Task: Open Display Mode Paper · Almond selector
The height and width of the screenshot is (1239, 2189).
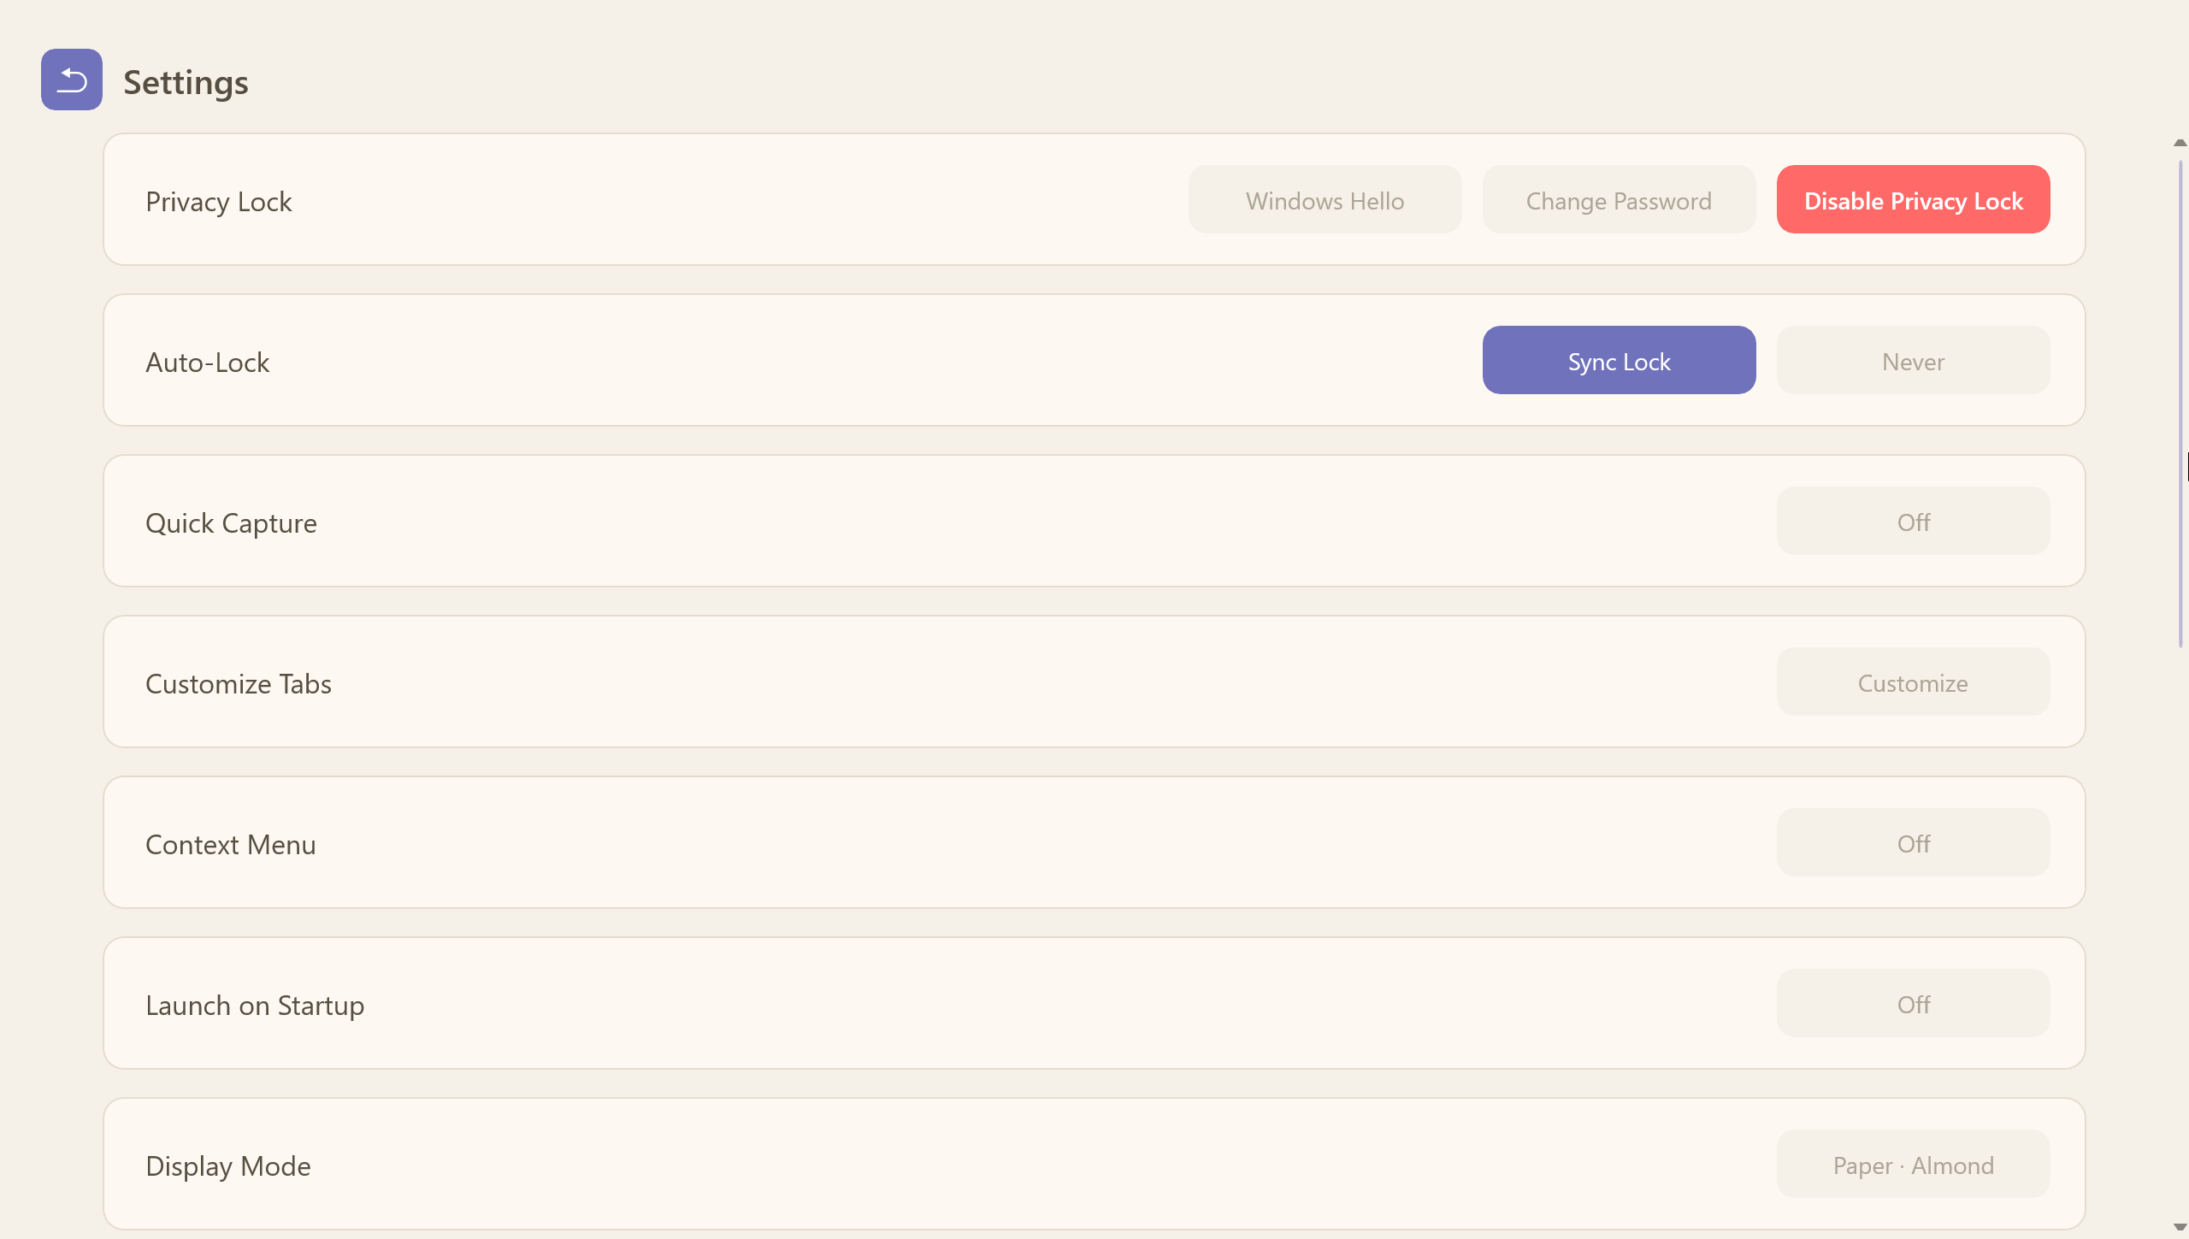Action: tap(1913, 1164)
